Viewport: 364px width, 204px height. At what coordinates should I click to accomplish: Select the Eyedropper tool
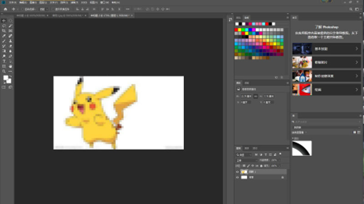click(4, 36)
